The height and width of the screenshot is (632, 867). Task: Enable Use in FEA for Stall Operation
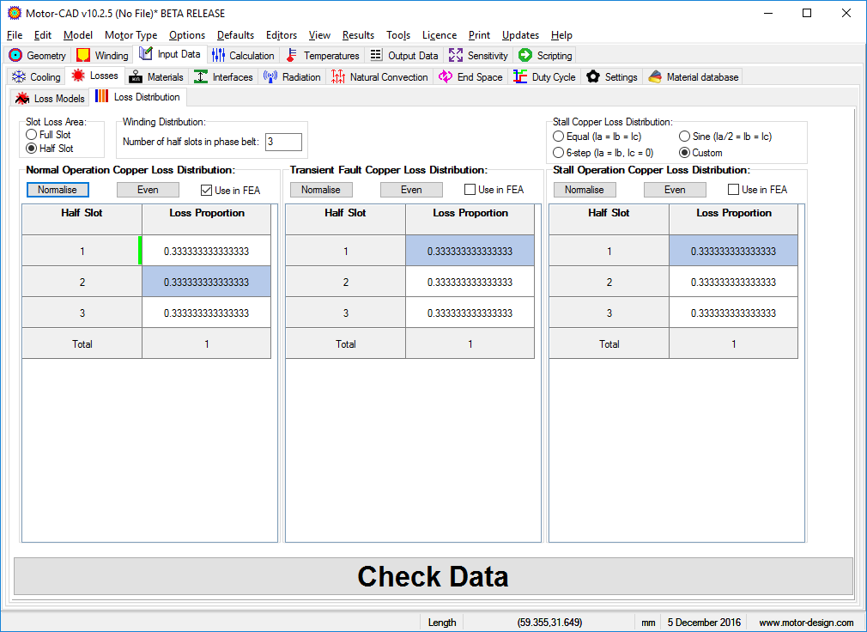[x=733, y=190]
